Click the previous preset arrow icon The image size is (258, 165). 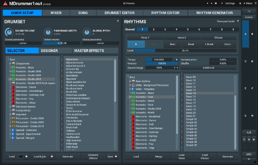[x=207, y=3]
